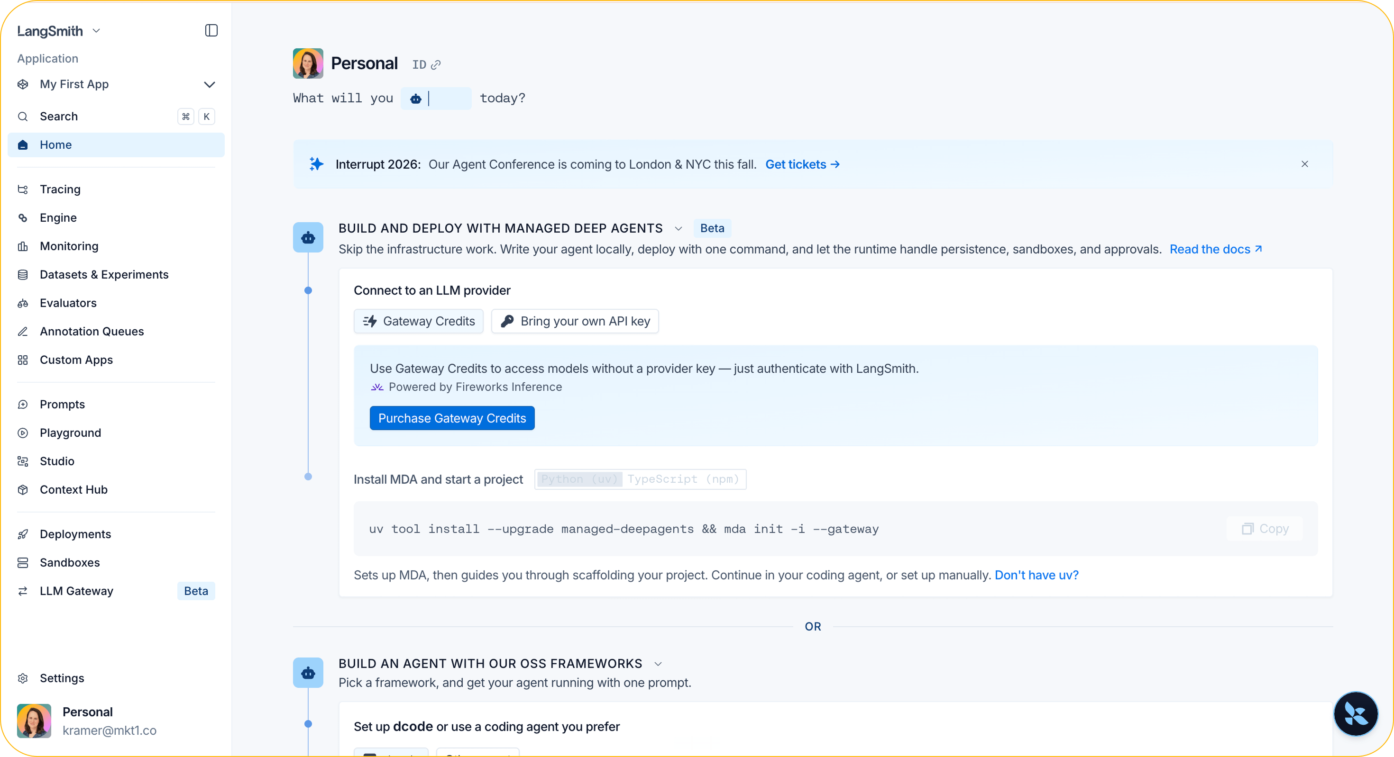Open Datasets & Experiments
1394x757 pixels.
tap(116, 275)
